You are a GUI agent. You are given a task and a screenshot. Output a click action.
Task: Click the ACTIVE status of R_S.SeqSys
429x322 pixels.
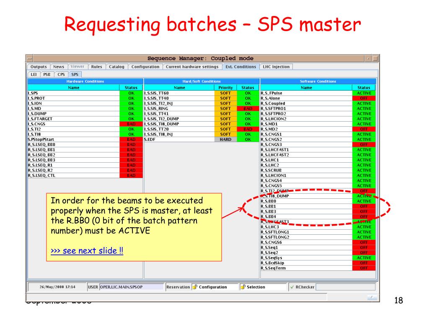pyautogui.click(x=364, y=258)
